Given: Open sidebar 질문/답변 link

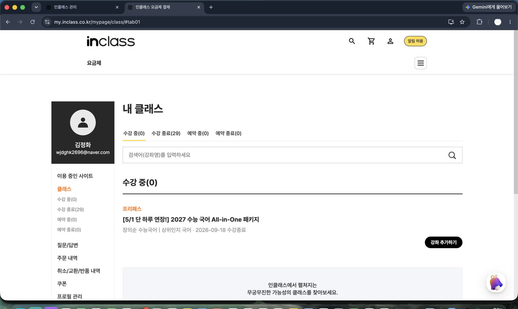Looking at the screenshot, I should click(x=68, y=245).
